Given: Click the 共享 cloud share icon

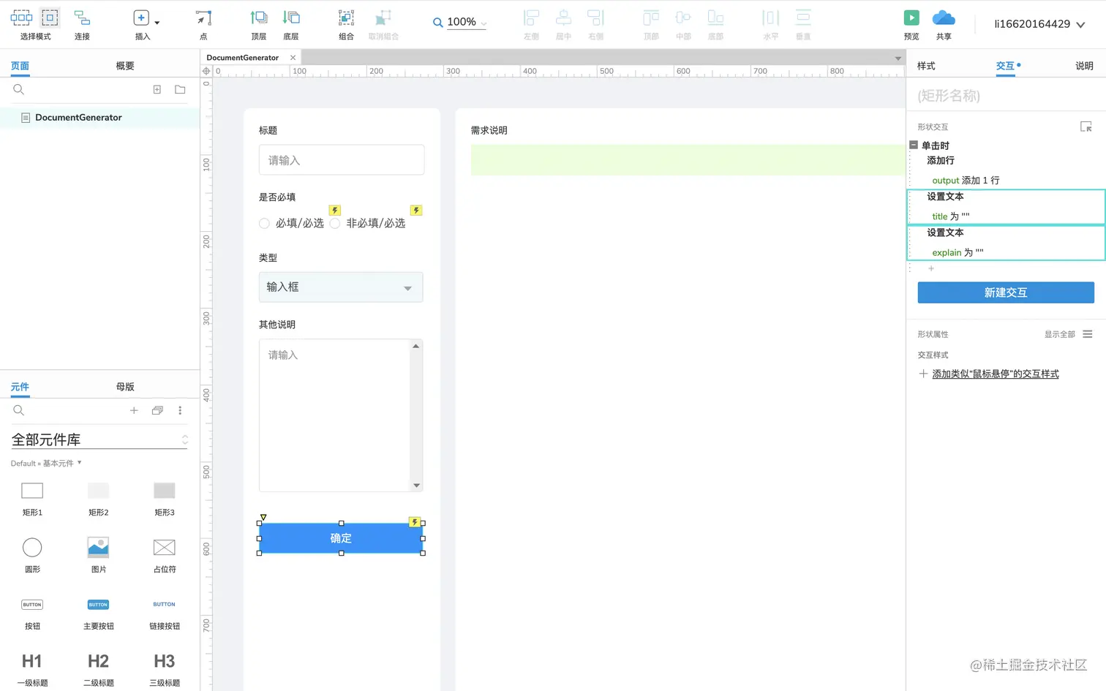Looking at the screenshot, I should 944,18.
